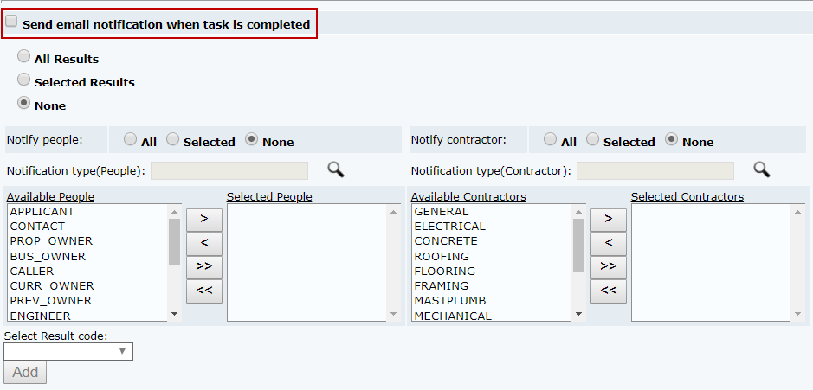Remove all people from Selected People list
Viewport: 813px width, 390px height.
coord(204,291)
